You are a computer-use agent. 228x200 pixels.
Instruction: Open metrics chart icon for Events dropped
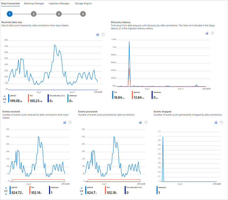pos(216,122)
